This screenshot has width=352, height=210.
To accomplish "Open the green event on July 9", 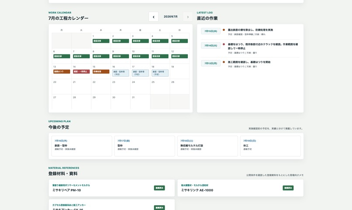I will point(121,56).
